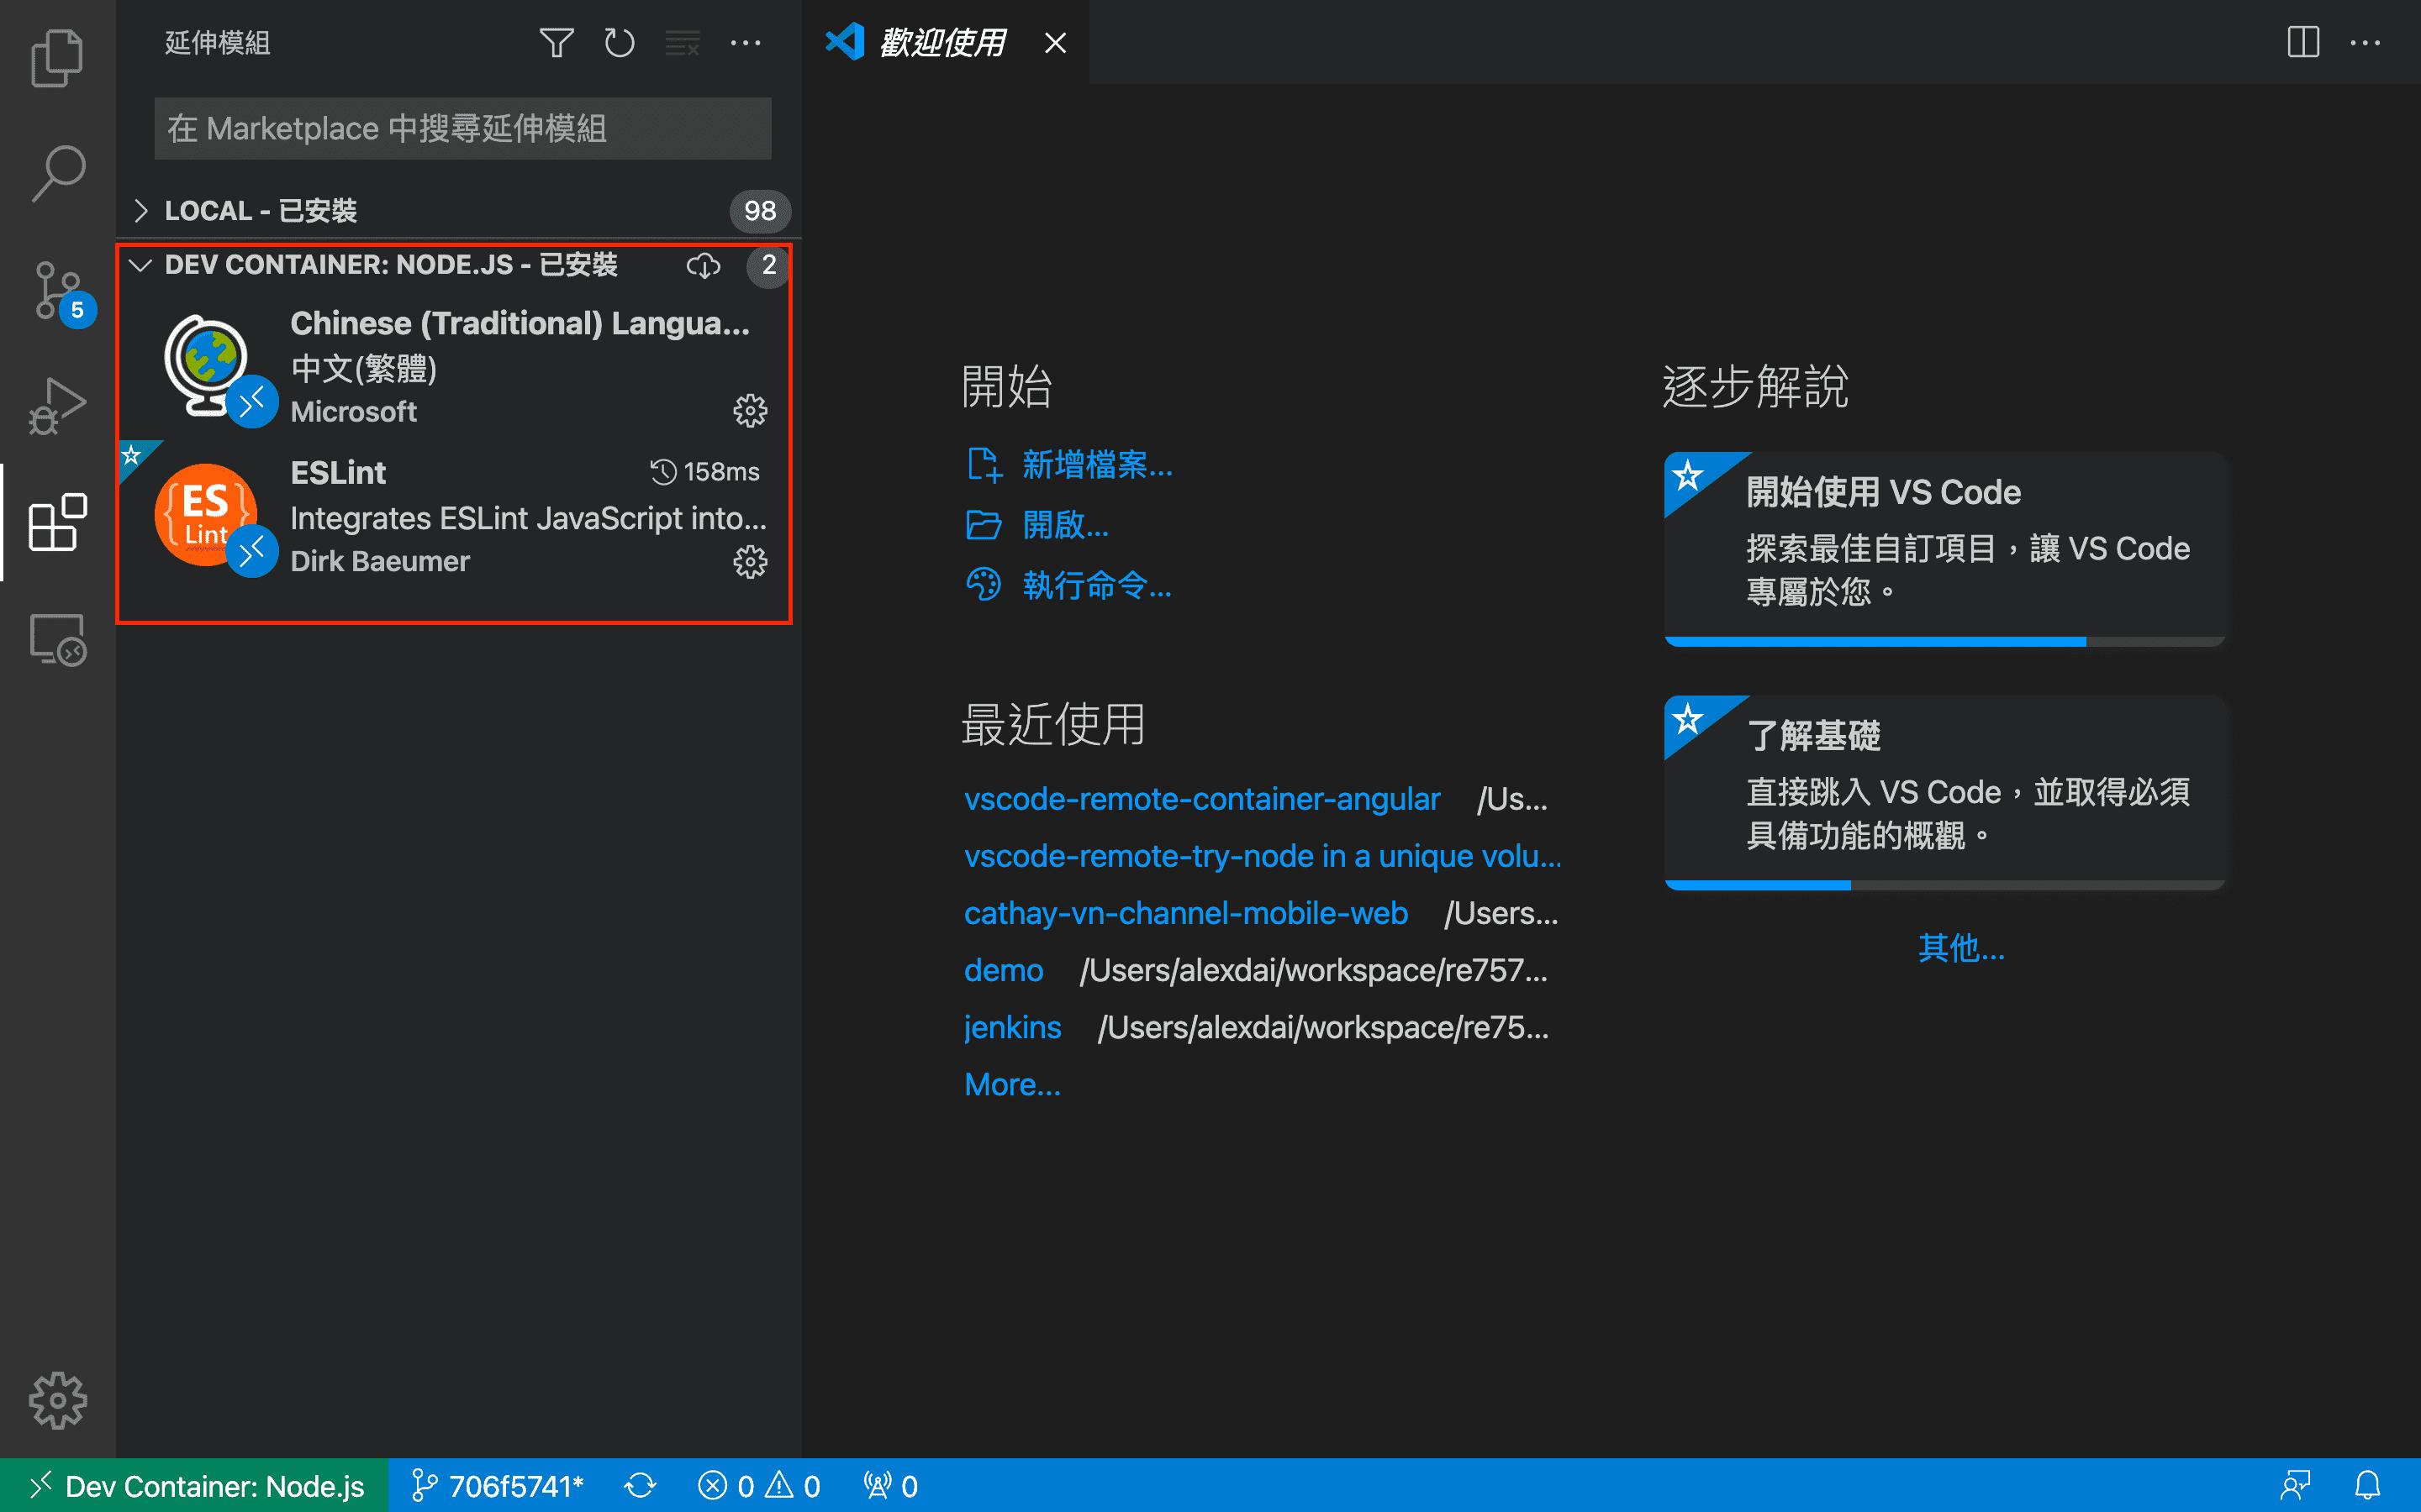Click the ESLint extension icon
This screenshot has height=1512, width=2421.
[x=206, y=515]
